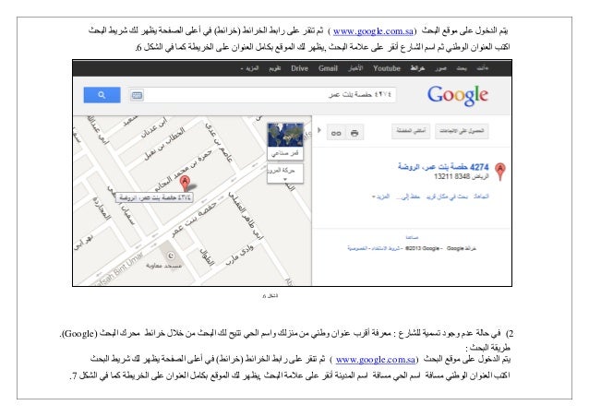Click the red A pin beside result address
This screenshot has height=417, width=589.
tap(500, 172)
